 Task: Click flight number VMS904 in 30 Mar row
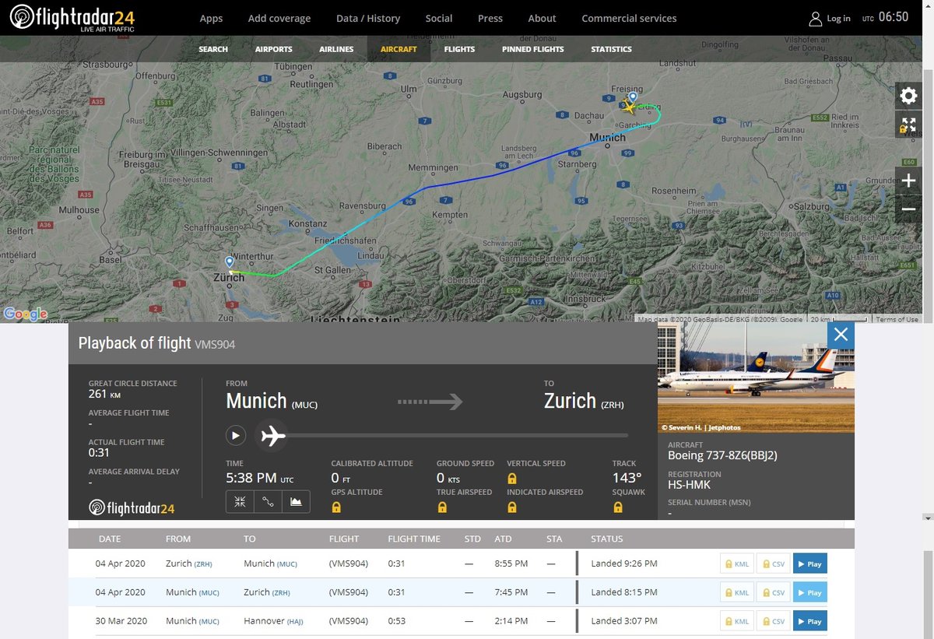[348, 621]
